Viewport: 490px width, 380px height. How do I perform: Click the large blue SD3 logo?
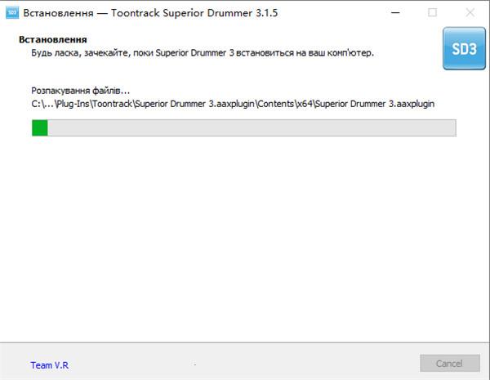(464, 48)
